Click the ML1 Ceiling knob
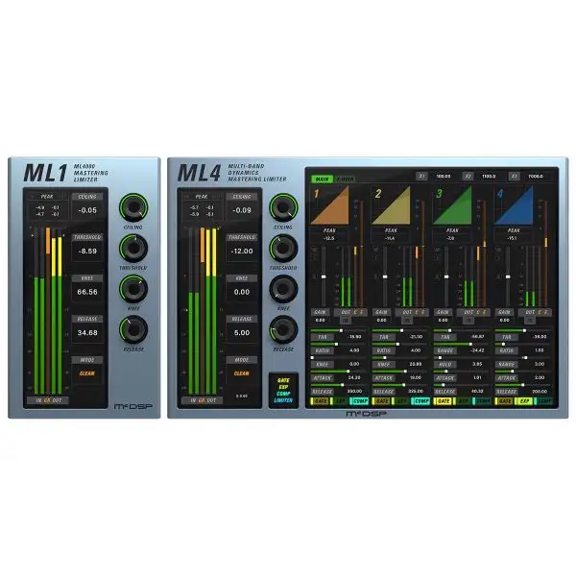Screen dimensions: 576x576 130,208
